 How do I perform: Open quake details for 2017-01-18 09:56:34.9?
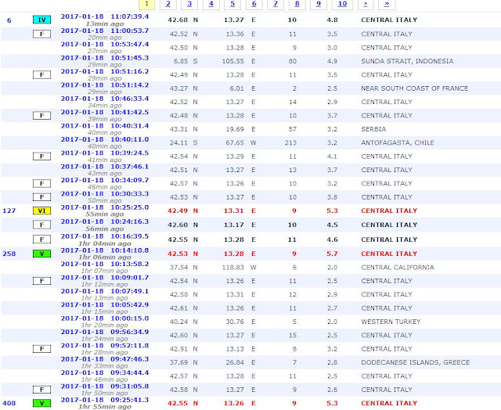click(105, 332)
